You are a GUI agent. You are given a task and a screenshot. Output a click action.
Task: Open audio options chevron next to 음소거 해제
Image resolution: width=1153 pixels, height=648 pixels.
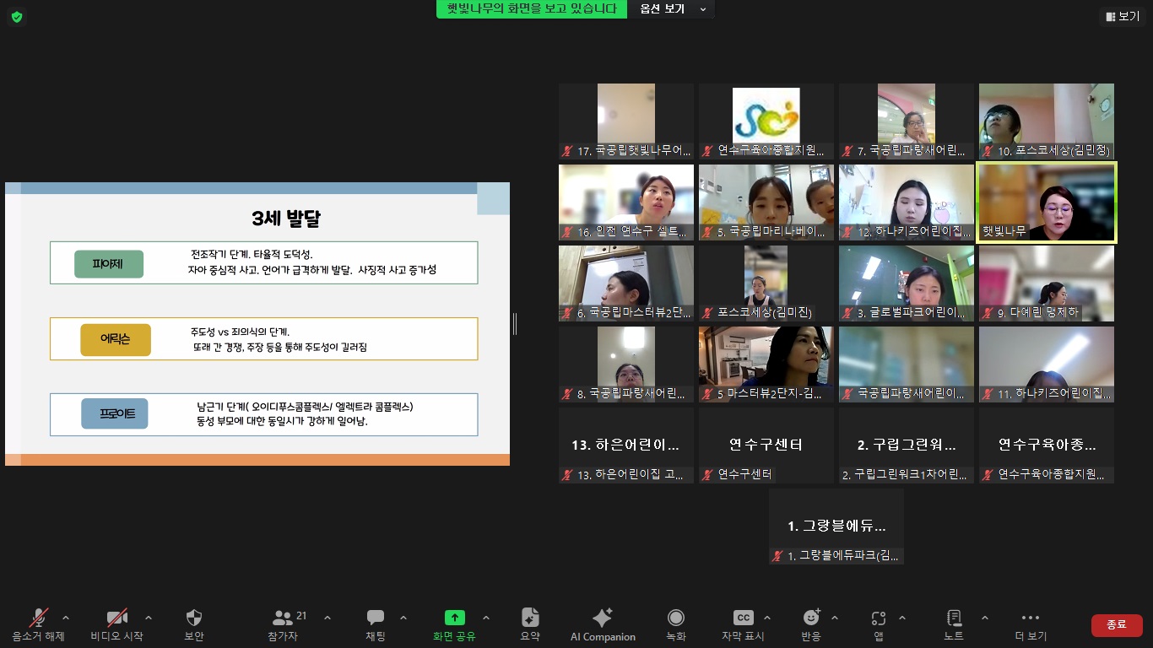pyautogui.click(x=67, y=618)
